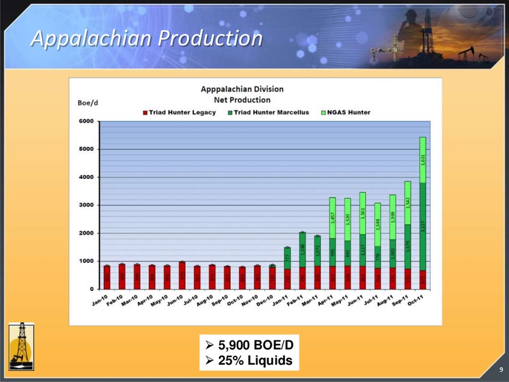The image size is (509, 382).
Task: Click the 'Jun-11' x-axis label
Action: [x=356, y=300]
